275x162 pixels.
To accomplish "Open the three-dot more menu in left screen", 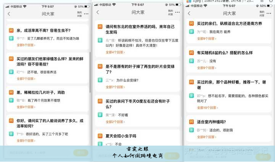I will pos(86,14).
